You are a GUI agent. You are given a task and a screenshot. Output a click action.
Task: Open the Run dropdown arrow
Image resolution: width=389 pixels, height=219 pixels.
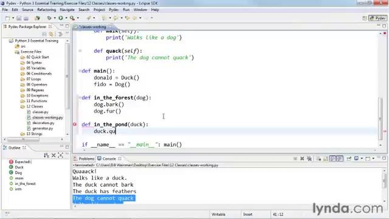66,18
